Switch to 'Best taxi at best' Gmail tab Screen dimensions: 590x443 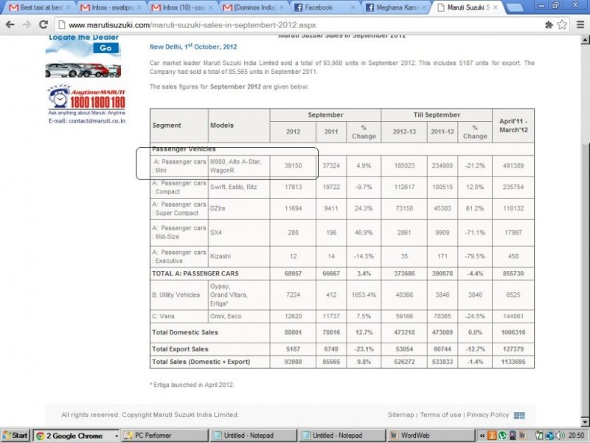[x=39, y=7]
